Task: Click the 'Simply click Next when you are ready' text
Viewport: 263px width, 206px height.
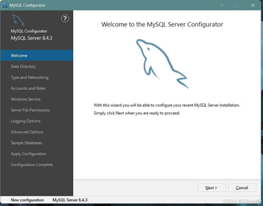Action: click(137, 113)
